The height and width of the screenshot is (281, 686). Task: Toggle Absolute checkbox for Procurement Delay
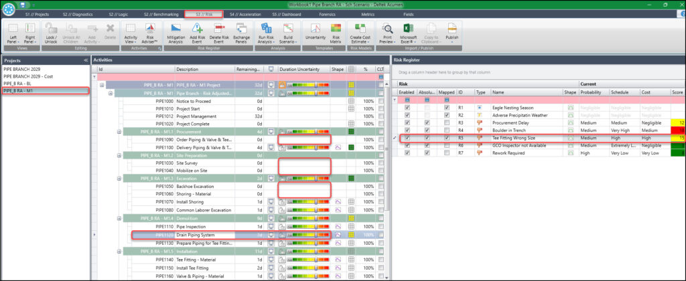[x=427, y=123]
